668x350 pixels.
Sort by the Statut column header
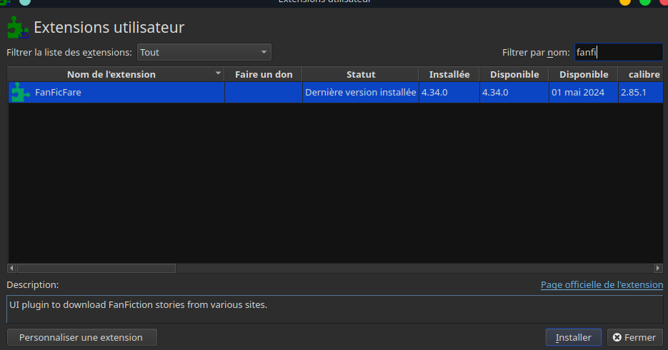point(360,74)
